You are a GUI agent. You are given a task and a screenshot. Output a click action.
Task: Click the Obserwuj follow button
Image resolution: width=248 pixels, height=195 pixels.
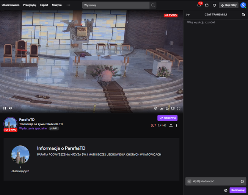[167, 118]
